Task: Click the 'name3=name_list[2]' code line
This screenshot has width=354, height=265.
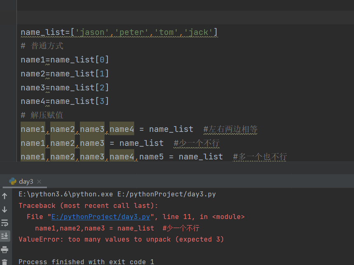Action: [65, 88]
